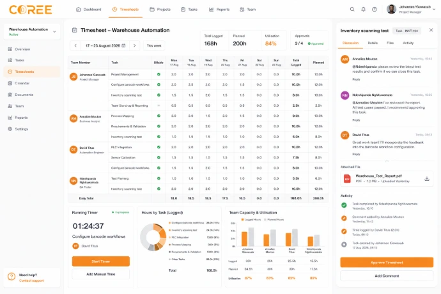Open Team in the top navigation
Image resolution: width=441 pixels, height=294 pixels.
(x=248, y=10)
